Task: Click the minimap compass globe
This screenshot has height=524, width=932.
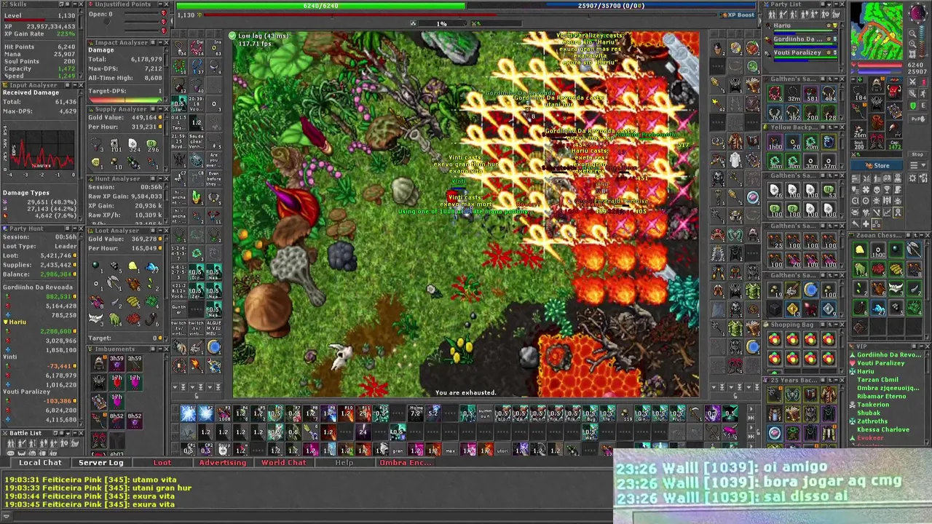Action: (919, 12)
